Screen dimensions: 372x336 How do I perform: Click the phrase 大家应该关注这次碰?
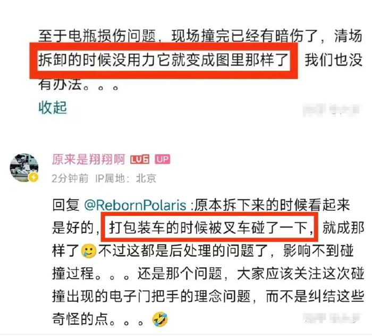[301, 274]
